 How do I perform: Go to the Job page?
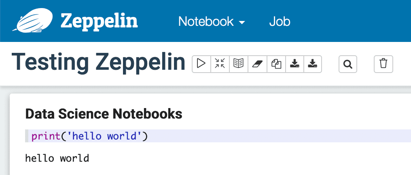coord(280,21)
